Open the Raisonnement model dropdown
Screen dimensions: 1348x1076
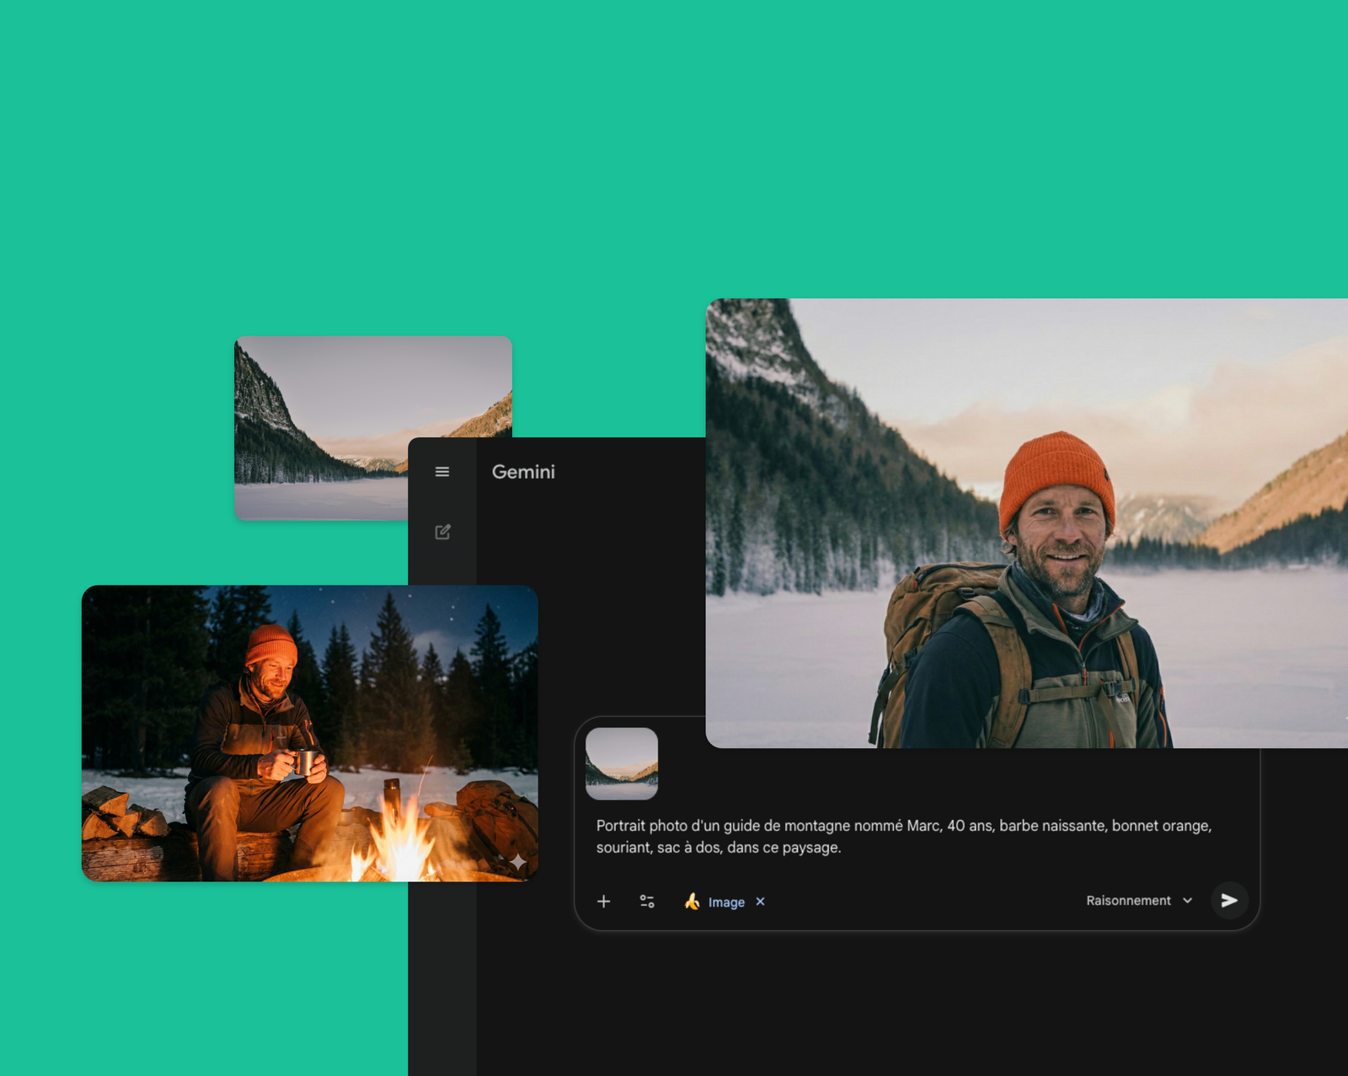point(1128,901)
